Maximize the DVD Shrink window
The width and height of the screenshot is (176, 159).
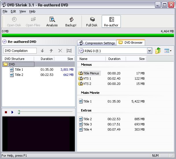point(164,5)
